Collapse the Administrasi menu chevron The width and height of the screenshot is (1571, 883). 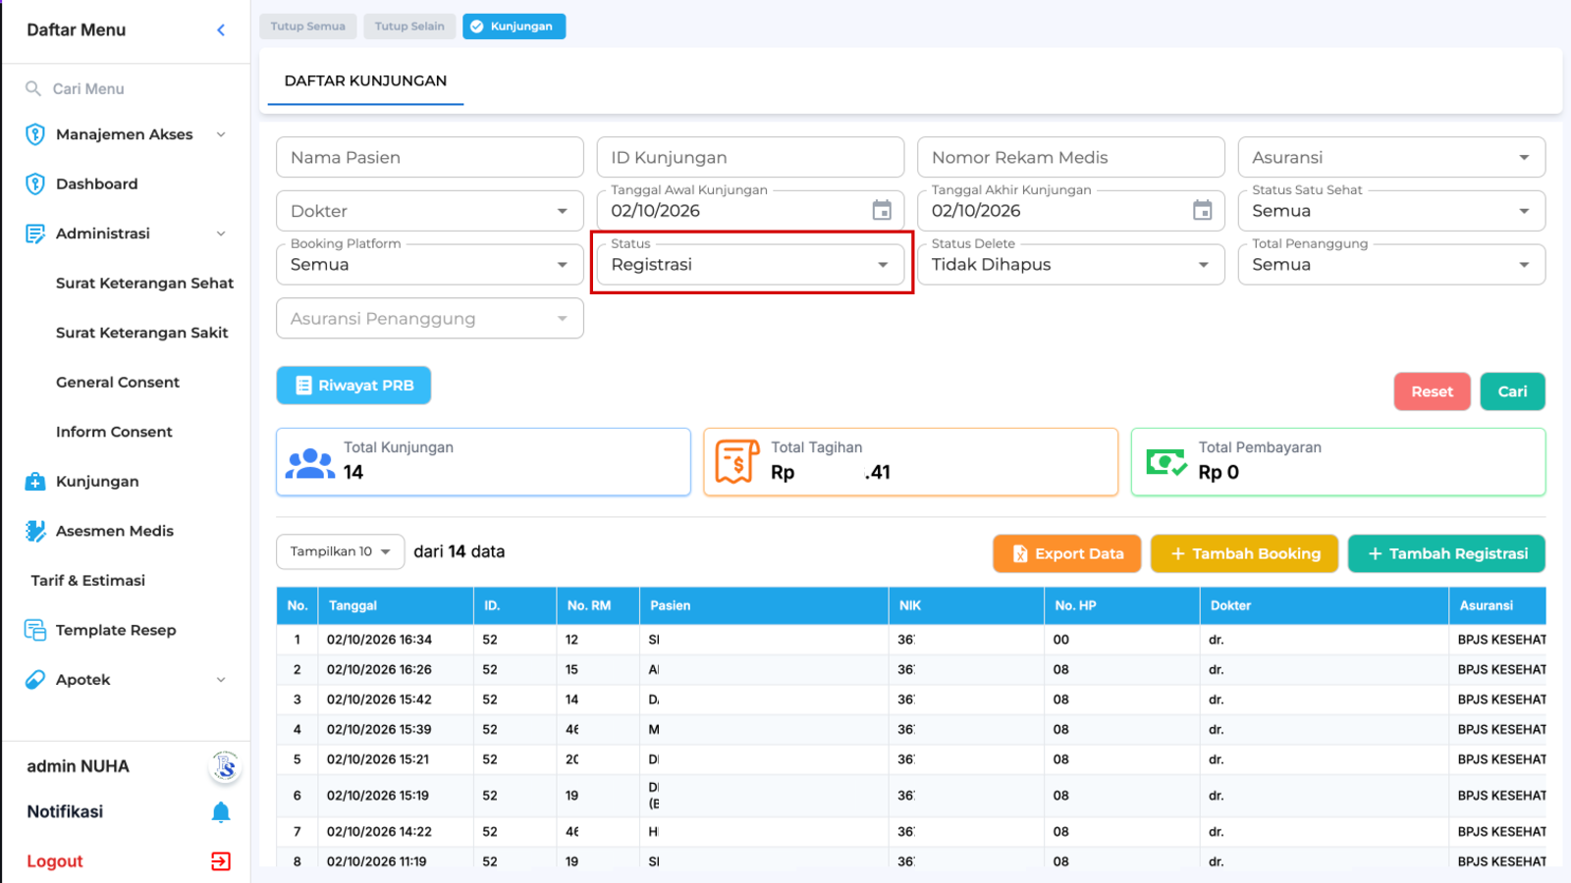221,234
